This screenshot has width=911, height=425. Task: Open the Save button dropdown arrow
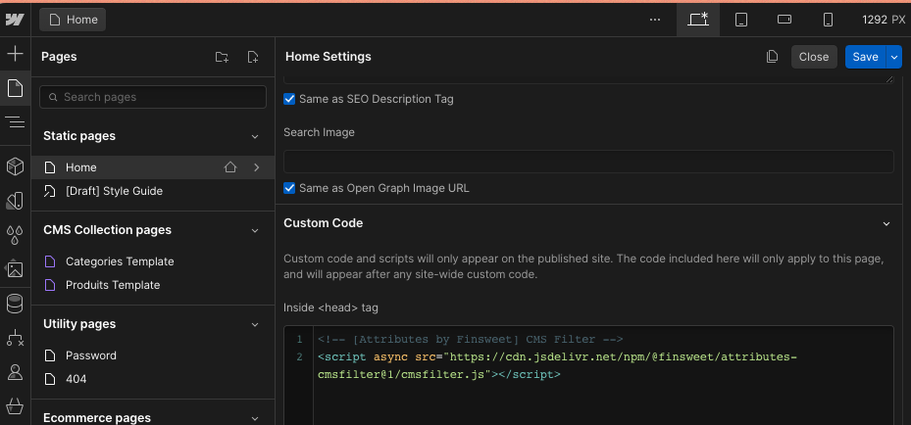894,57
